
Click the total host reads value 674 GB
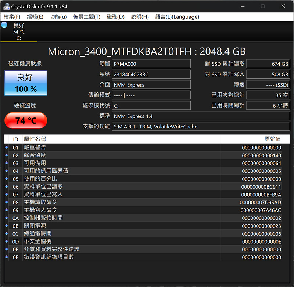[268, 64]
